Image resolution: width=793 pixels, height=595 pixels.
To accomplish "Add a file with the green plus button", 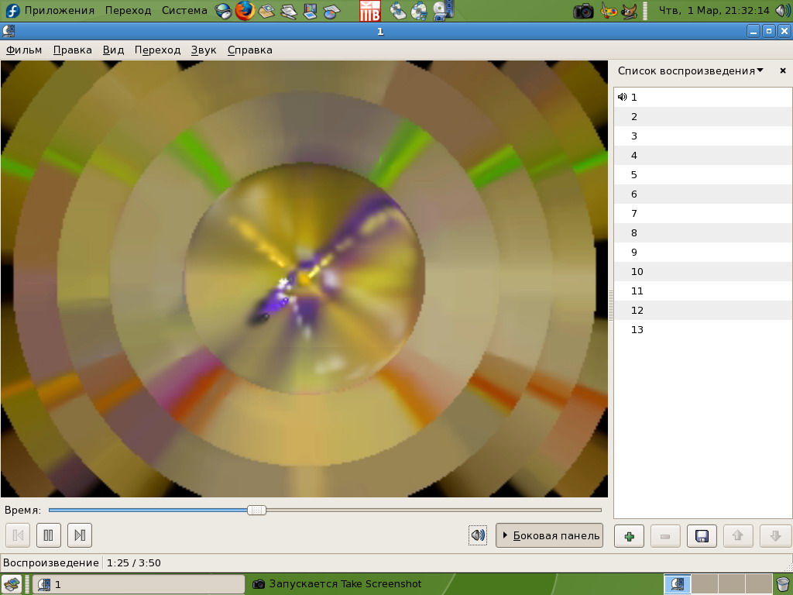I will [x=629, y=536].
